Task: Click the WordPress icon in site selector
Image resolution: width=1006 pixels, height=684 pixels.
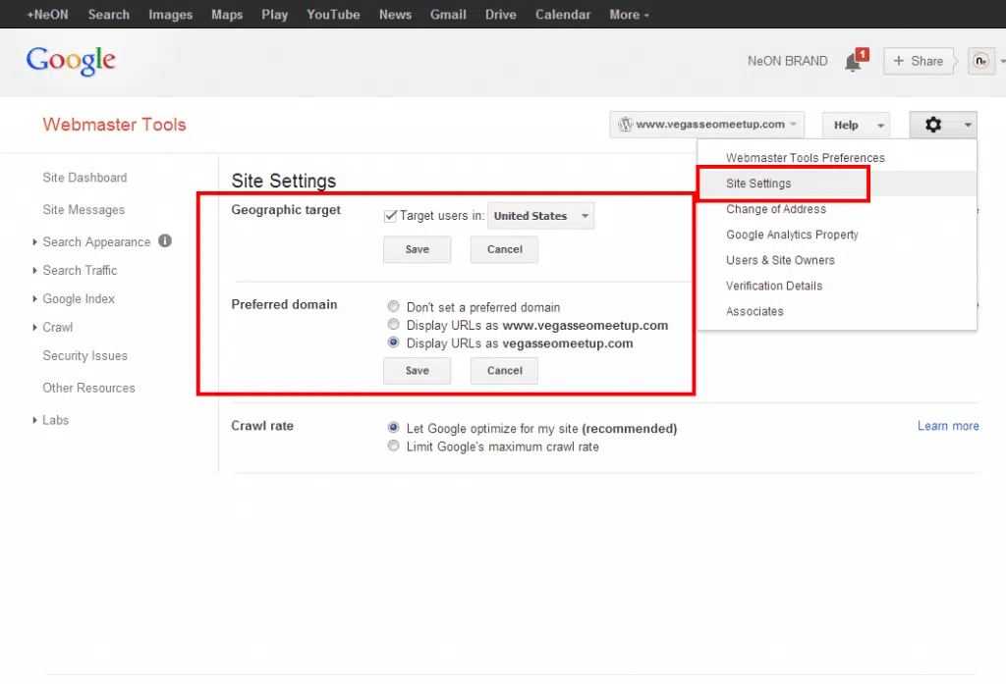Action: click(626, 125)
